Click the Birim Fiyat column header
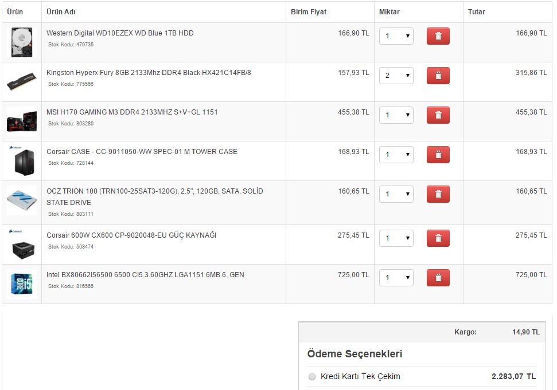The width and height of the screenshot is (557, 390). pyautogui.click(x=309, y=12)
